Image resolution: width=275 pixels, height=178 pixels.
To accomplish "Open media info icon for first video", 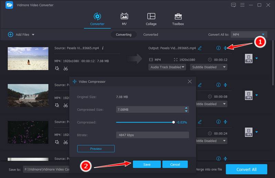I will [218, 48].
